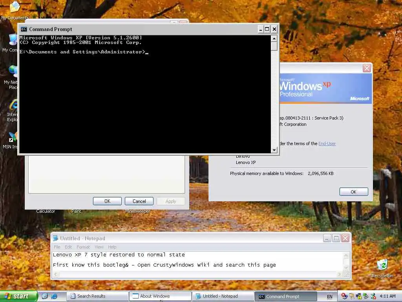
Task: Click the Notepad line 'Lenovo XP 7 style restored'
Action: (119, 255)
